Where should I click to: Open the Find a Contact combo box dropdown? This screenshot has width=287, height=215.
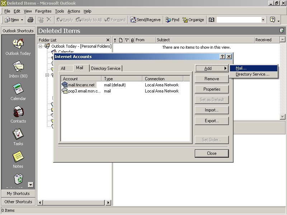coord(263,20)
